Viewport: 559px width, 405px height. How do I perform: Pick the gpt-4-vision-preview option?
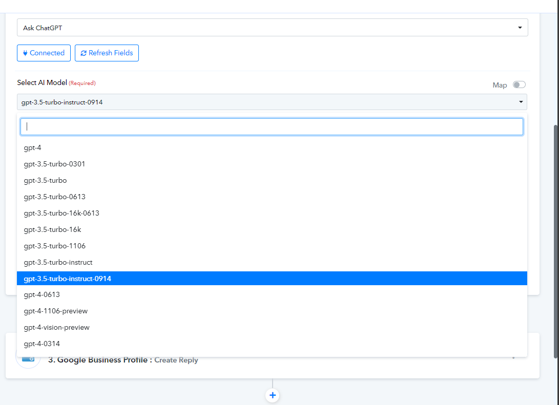[x=272, y=327]
